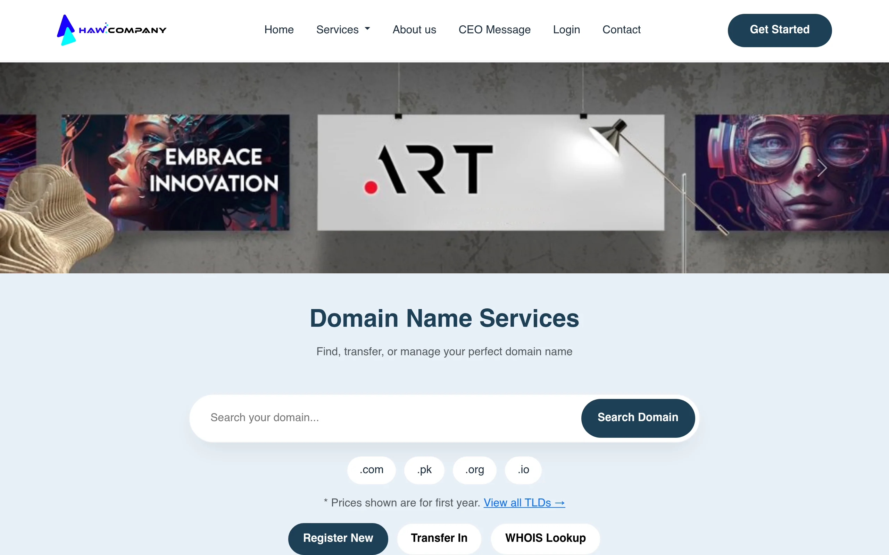
Task: Switch to the Transfer In tab
Action: (x=439, y=538)
